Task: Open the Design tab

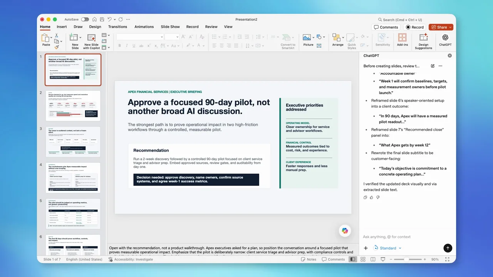Action: [x=95, y=27]
